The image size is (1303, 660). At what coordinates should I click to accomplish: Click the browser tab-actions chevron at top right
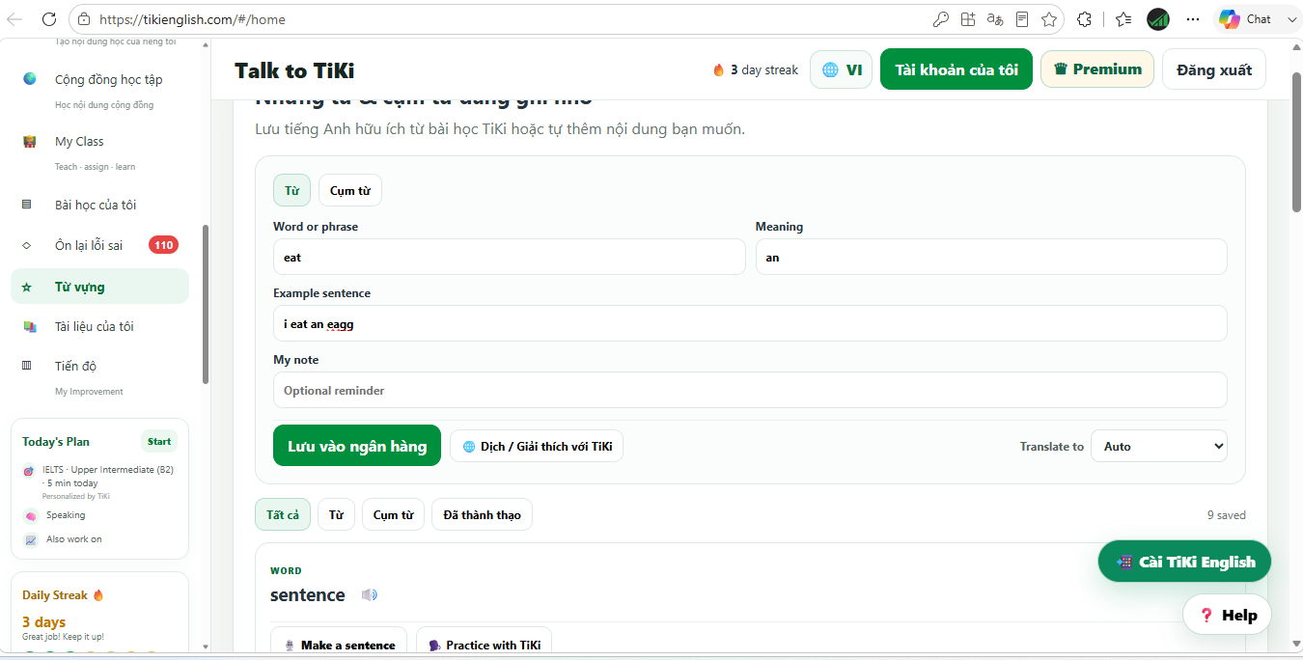click(1290, 19)
